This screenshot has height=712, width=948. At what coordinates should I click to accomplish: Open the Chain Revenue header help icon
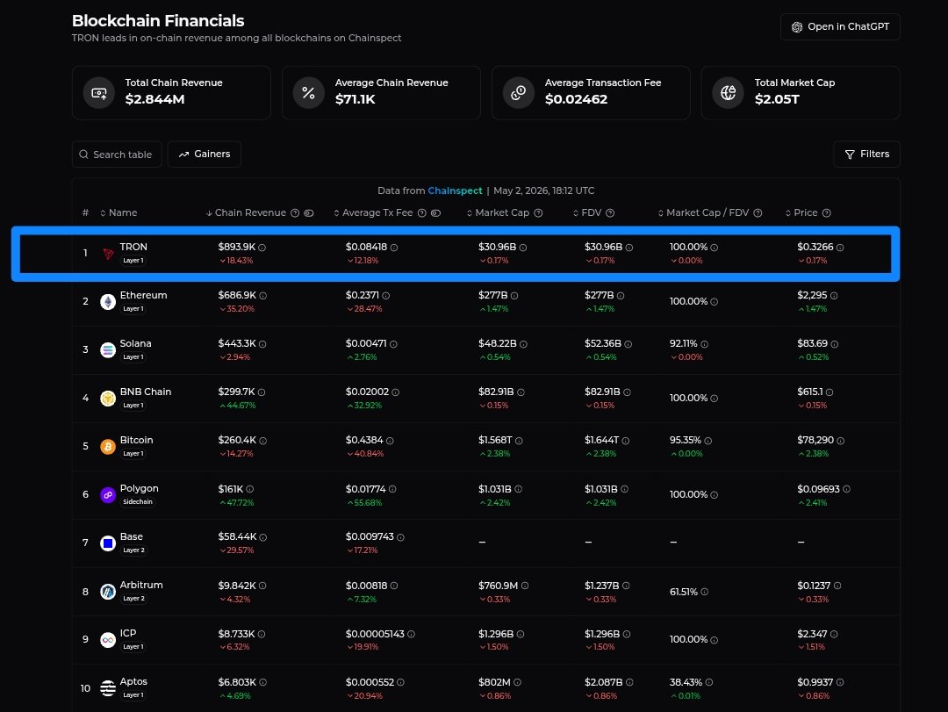pyautogui.click(x=295, y=213)
